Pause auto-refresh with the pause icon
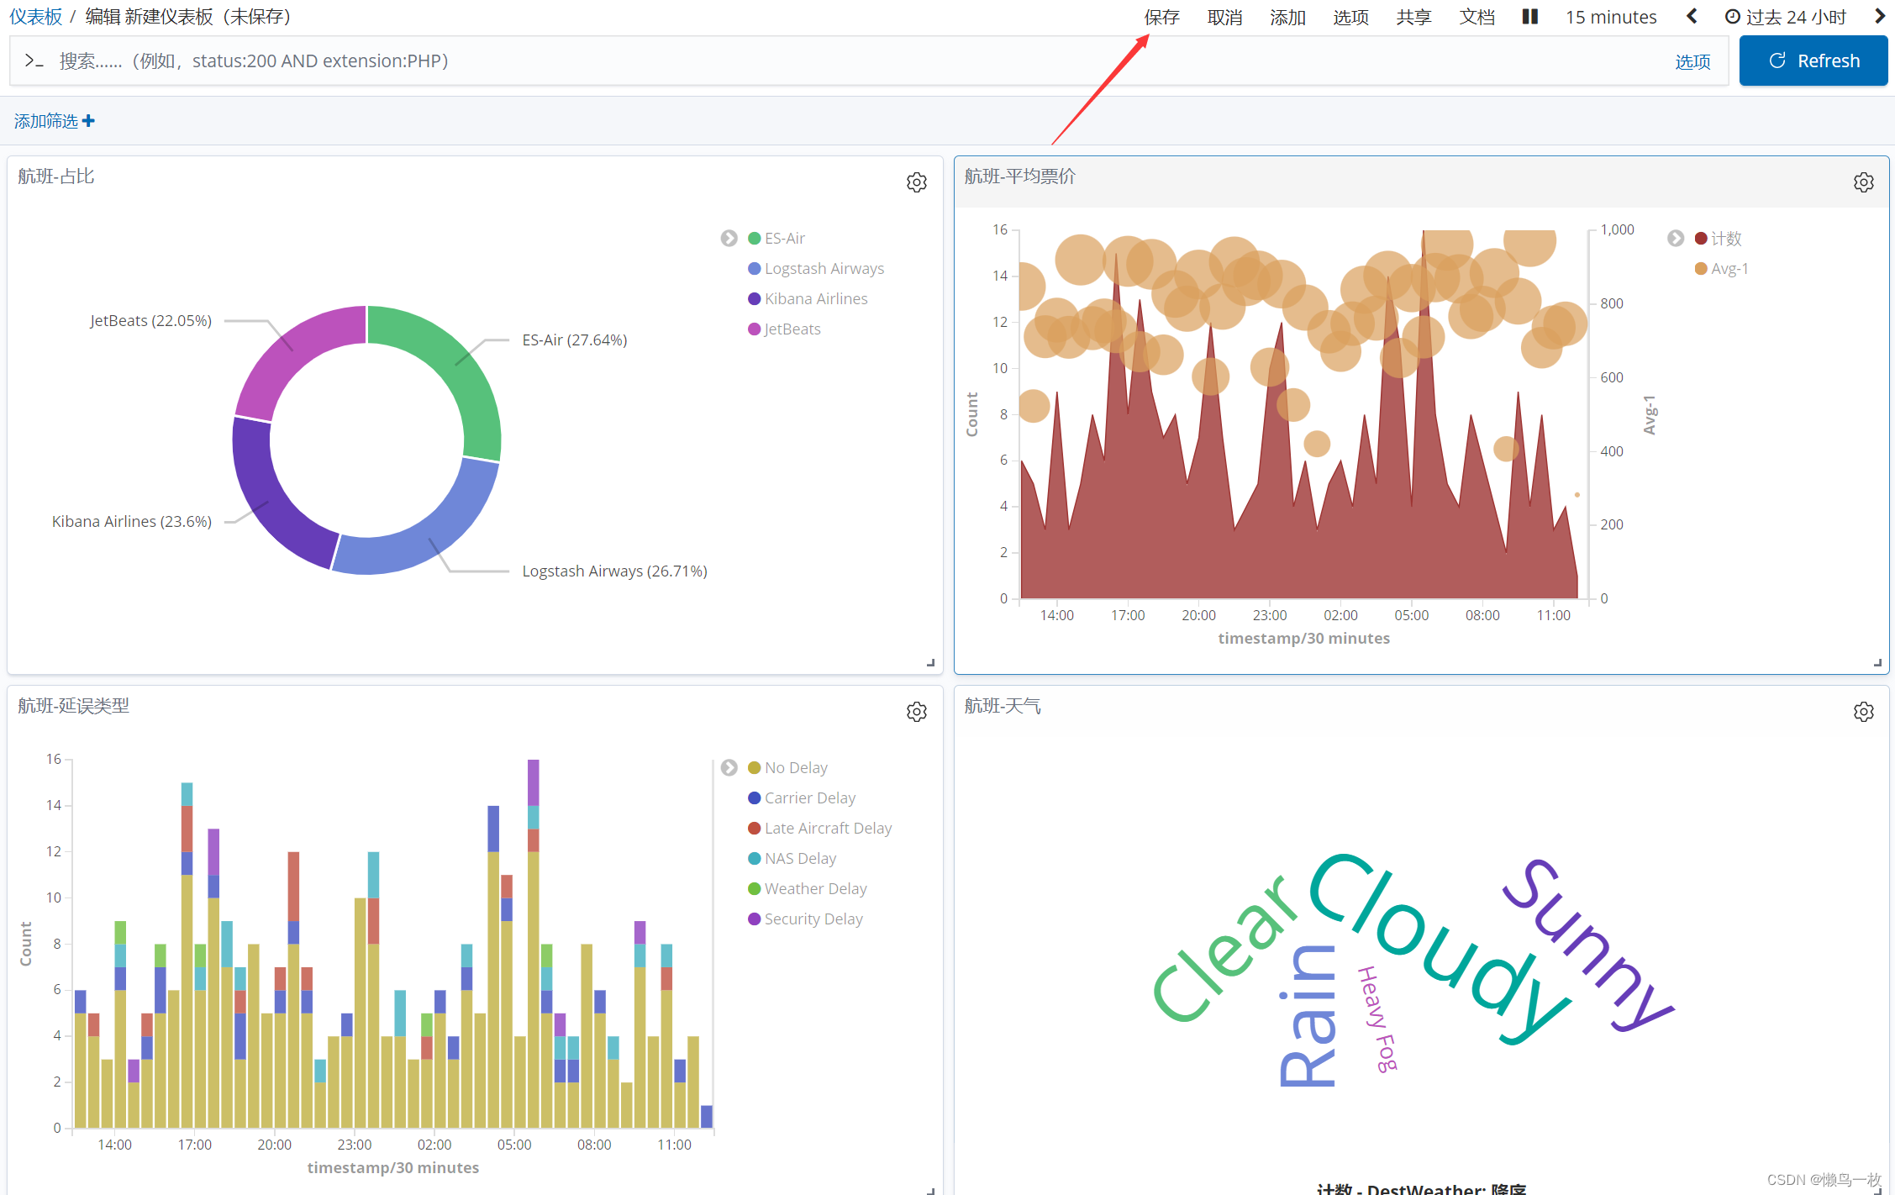 point(1529,17)
